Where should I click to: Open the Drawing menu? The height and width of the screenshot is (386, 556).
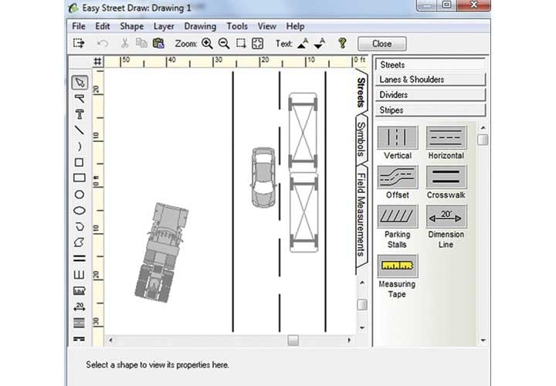pos(199,26)
